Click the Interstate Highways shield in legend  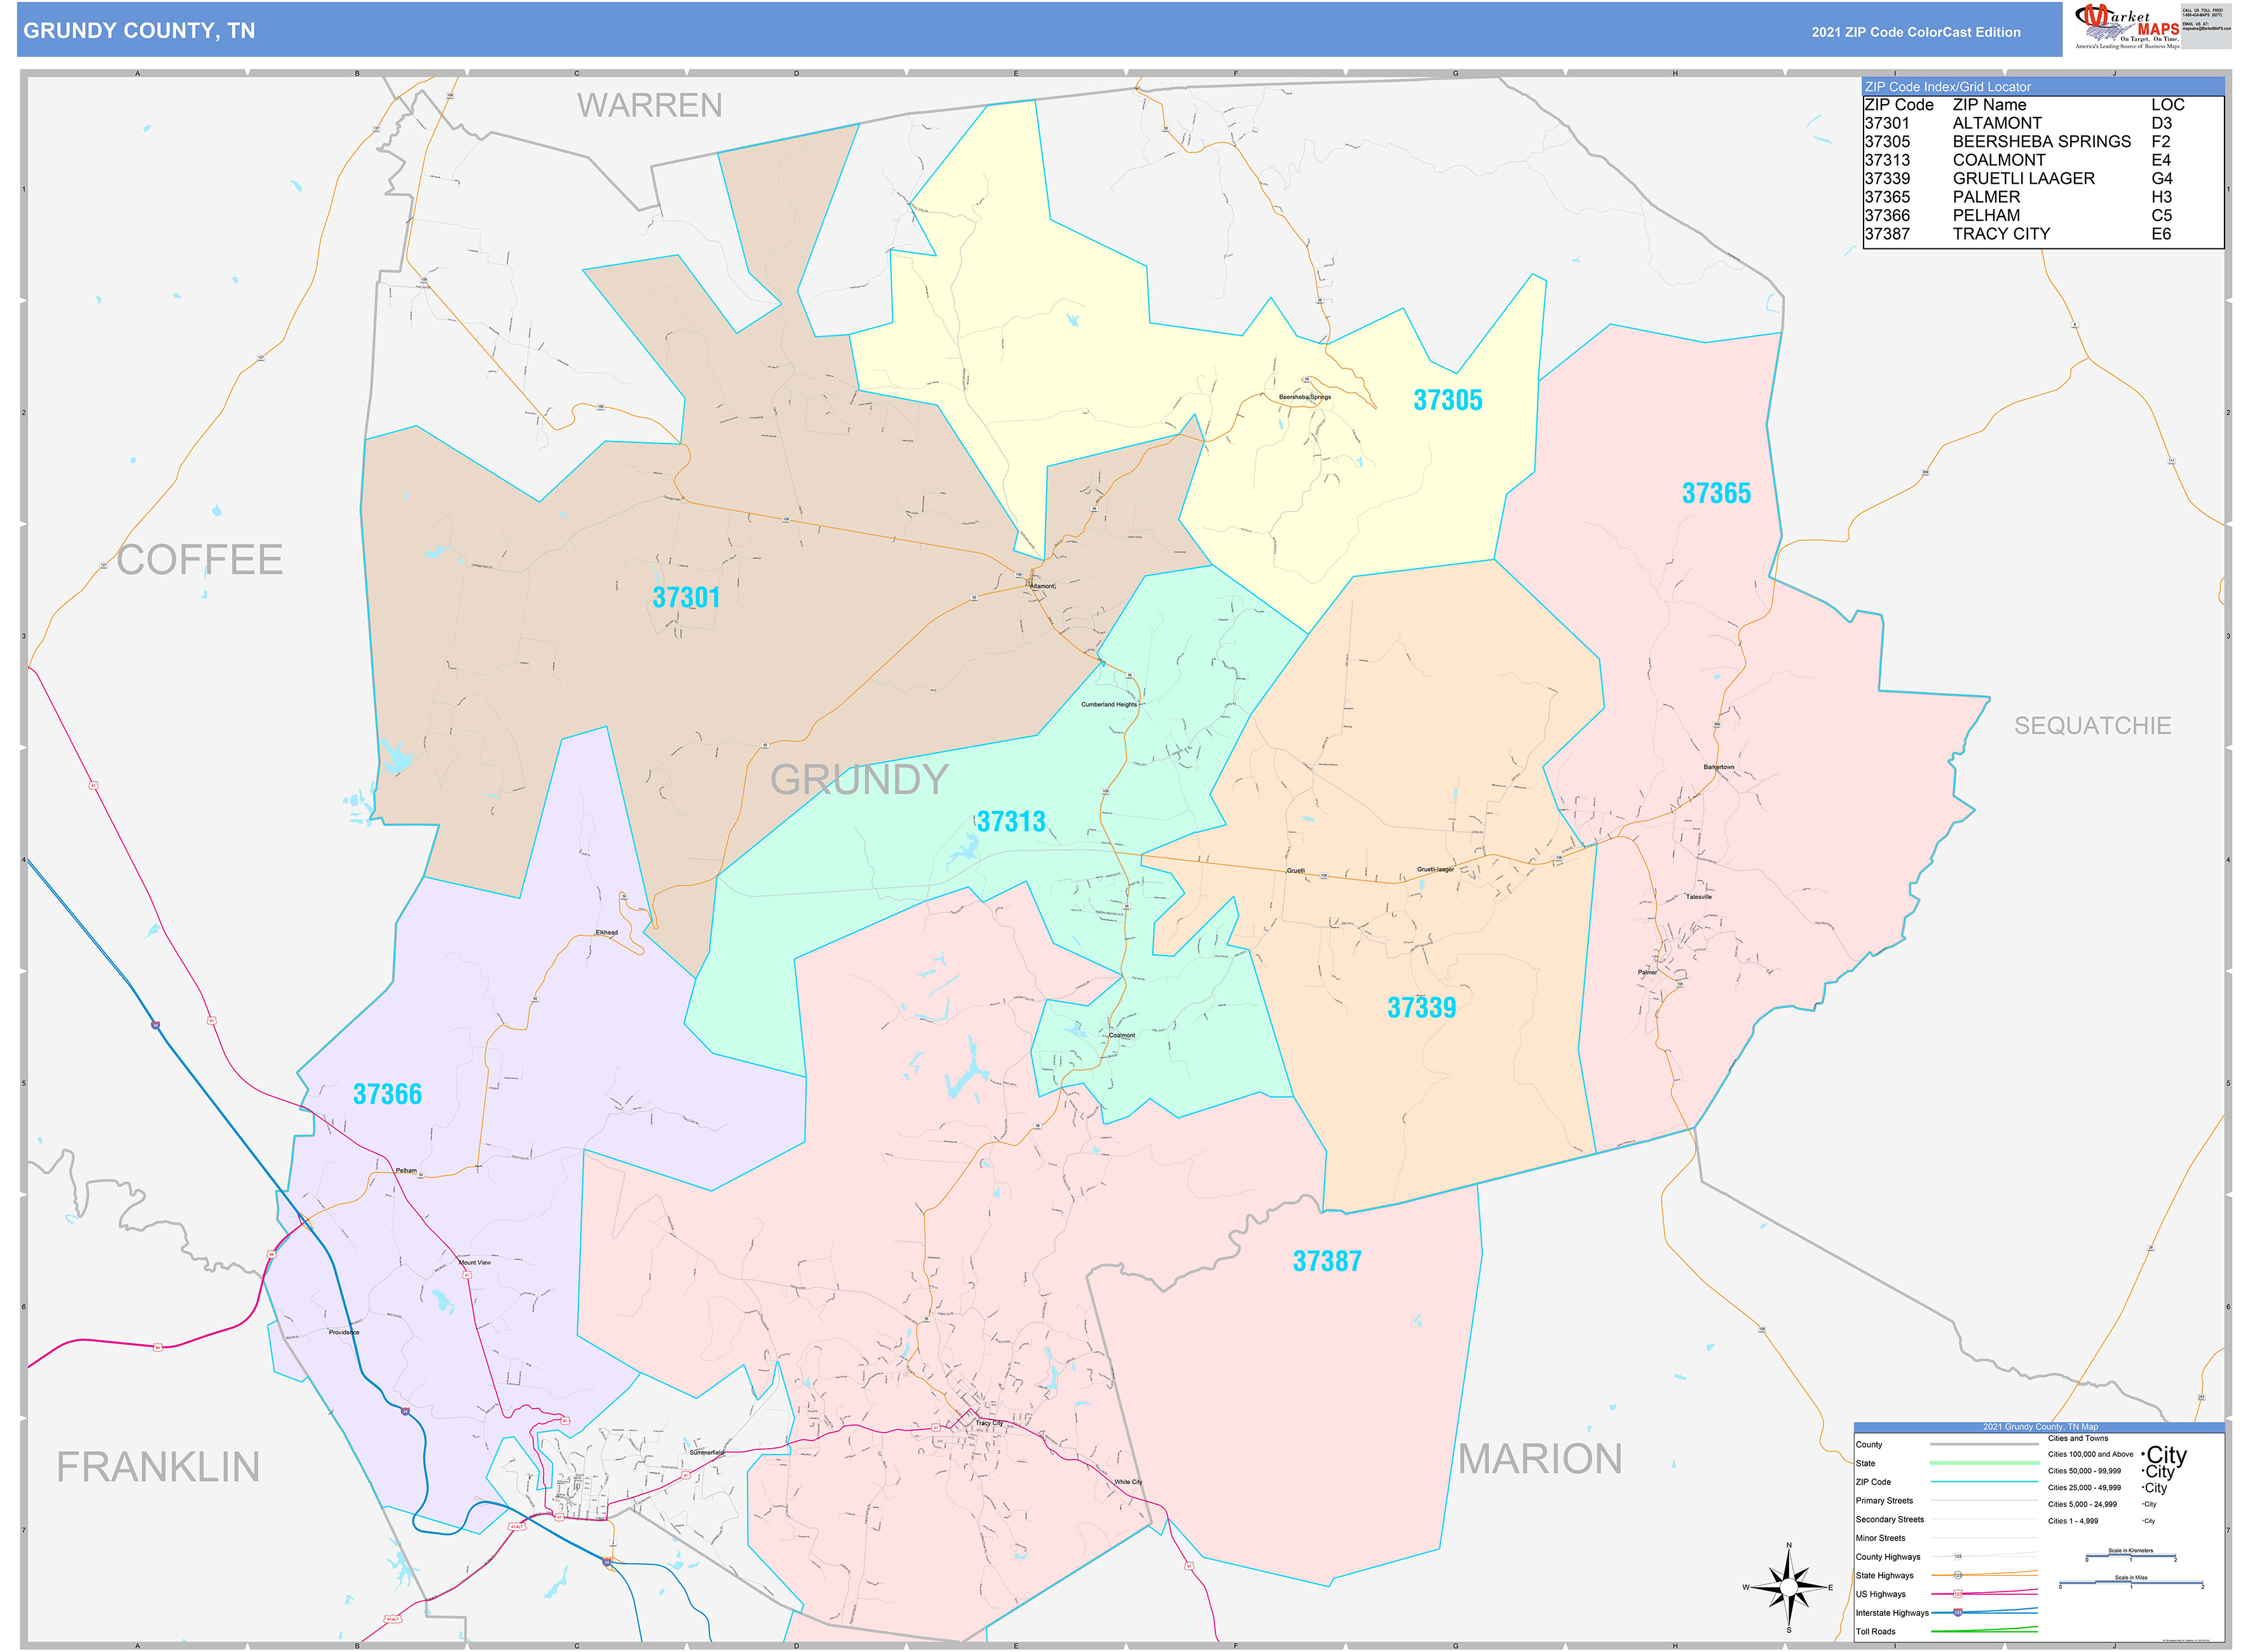[1958, 1612]
